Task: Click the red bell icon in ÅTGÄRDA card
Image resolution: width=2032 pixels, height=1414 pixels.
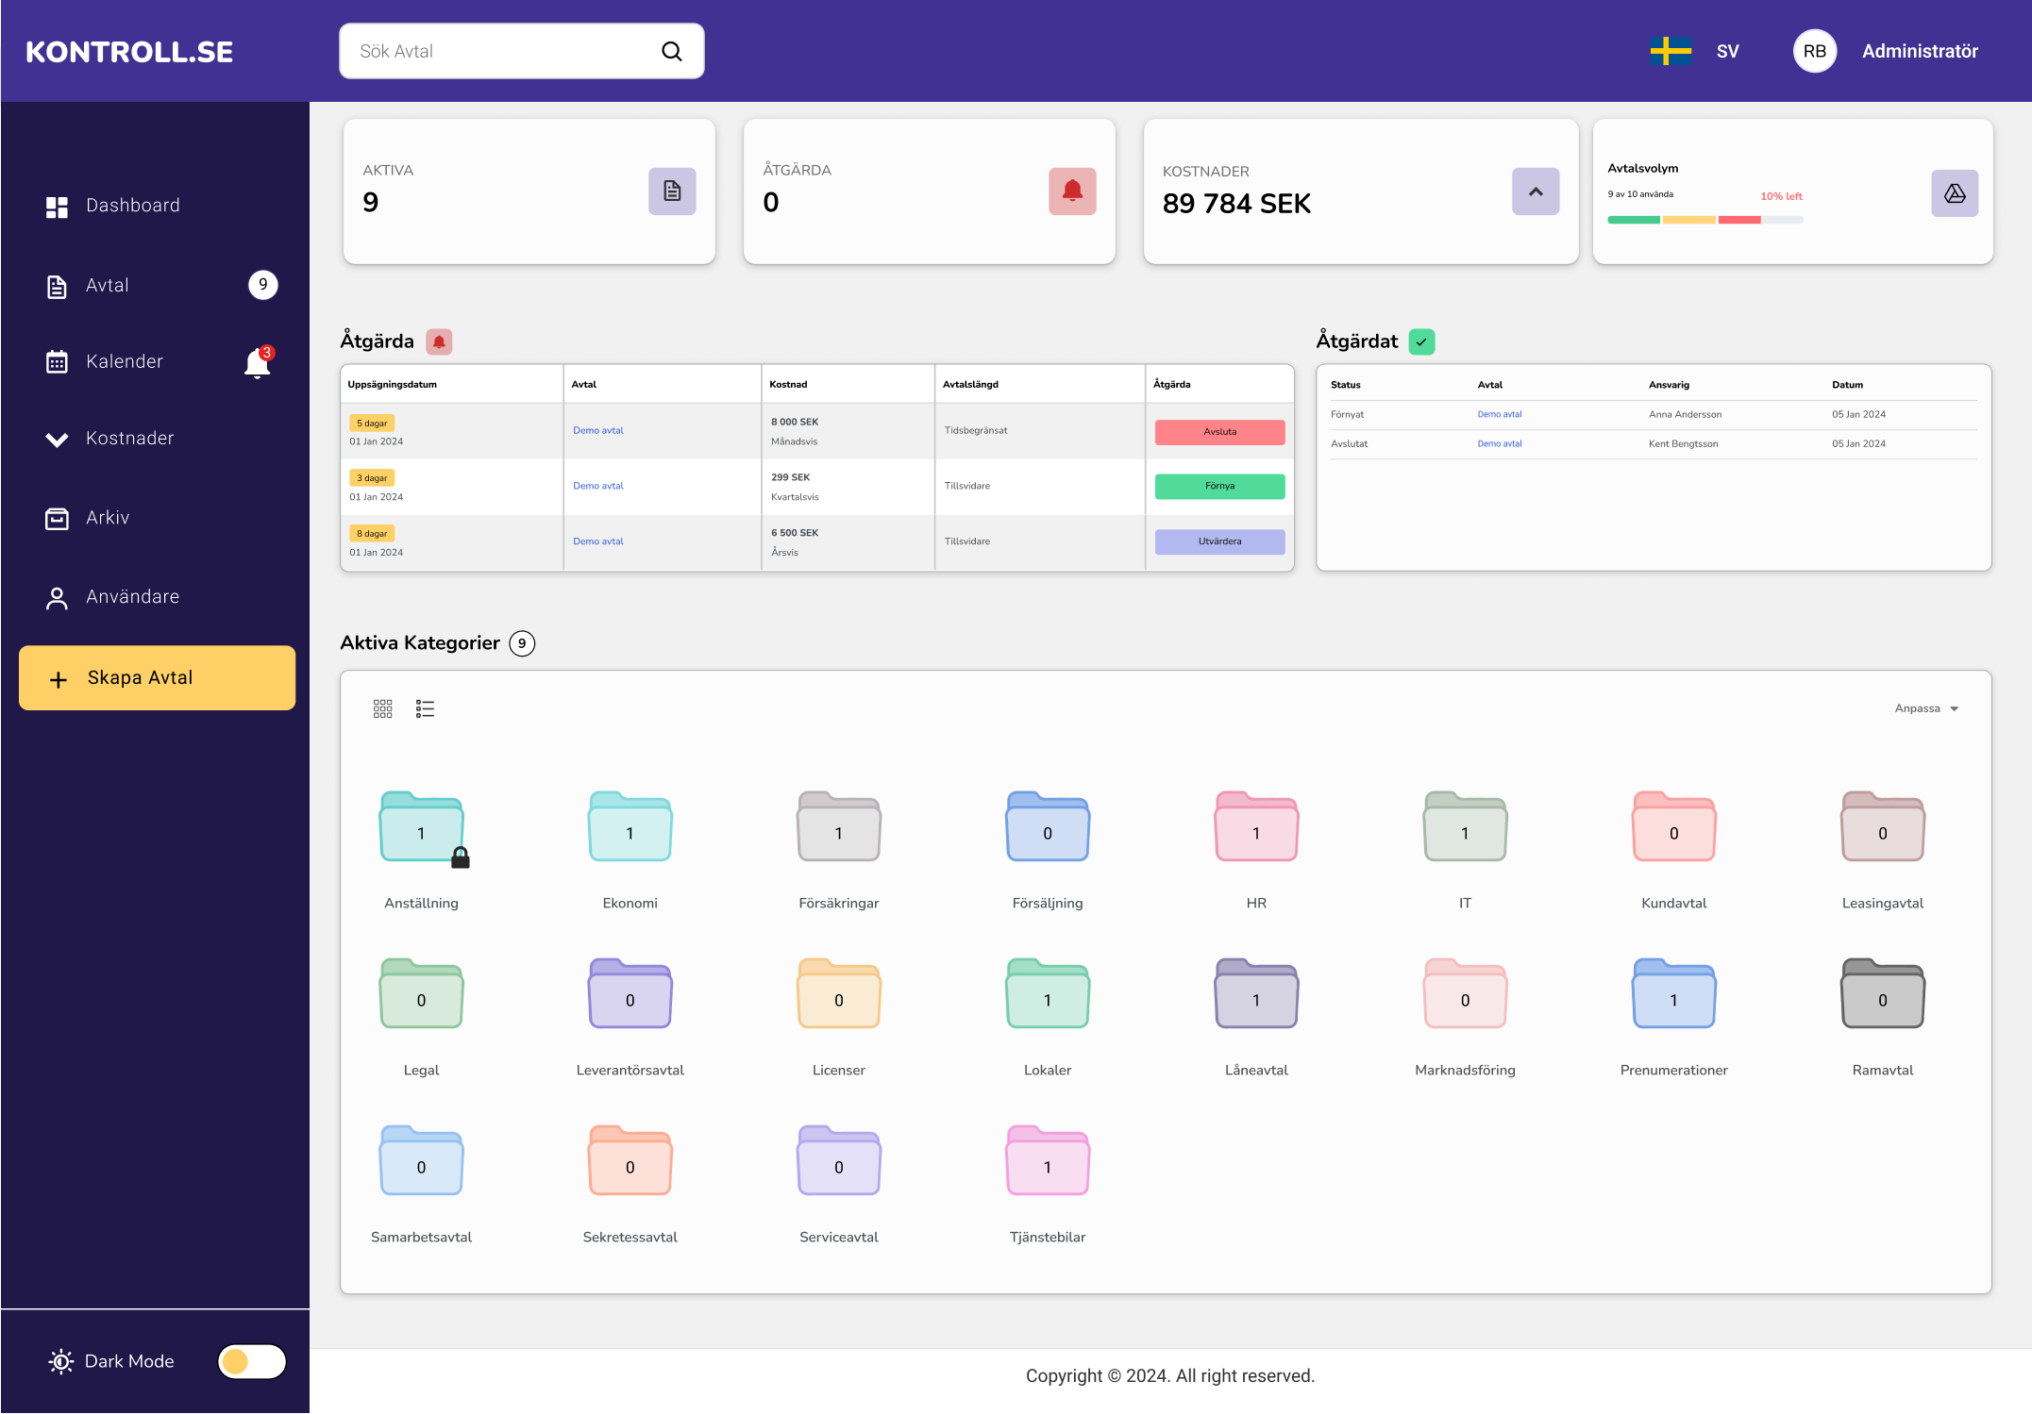Action: pos(1072,191)
